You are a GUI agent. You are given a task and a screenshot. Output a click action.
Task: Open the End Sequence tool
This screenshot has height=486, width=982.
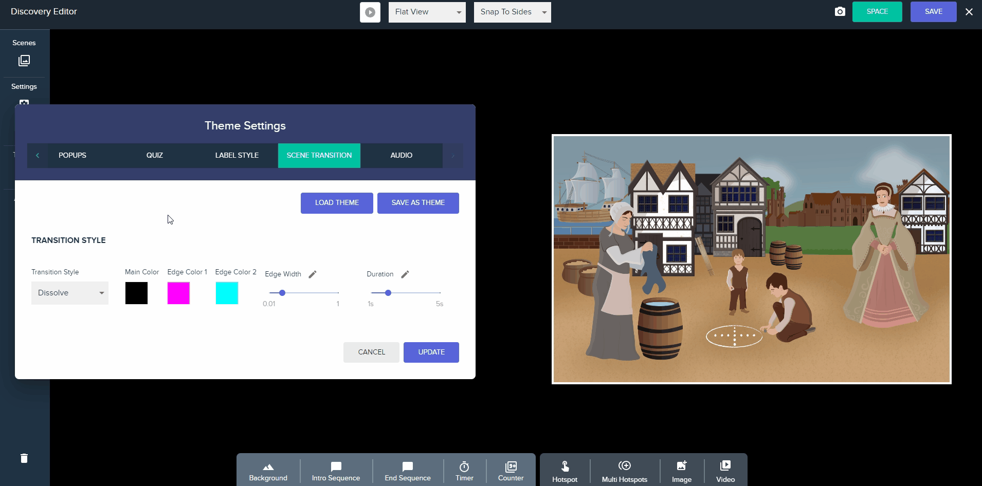[408, 472]
